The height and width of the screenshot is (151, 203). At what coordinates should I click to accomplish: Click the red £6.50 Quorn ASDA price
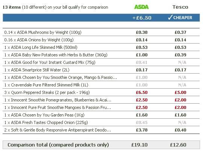(142, 92)
